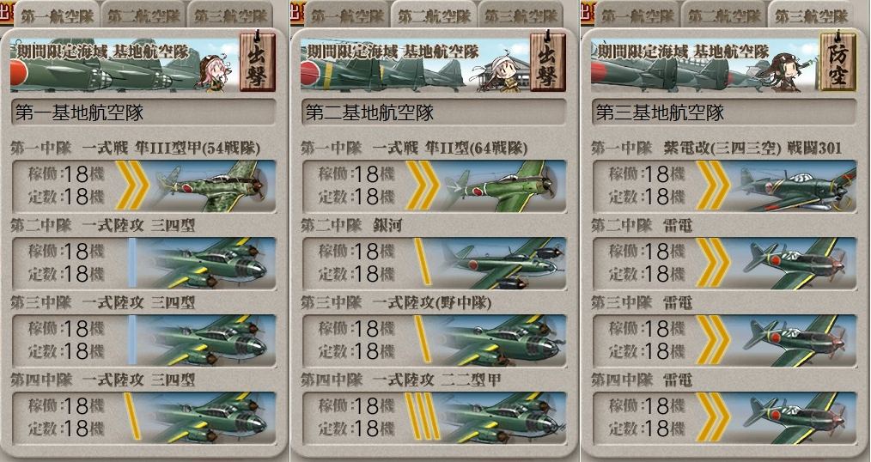Select the 第二中隊 雷電 slot in 第三基地航空隊
The height and width of the screenshot is (462, 871).
(724, 264)
